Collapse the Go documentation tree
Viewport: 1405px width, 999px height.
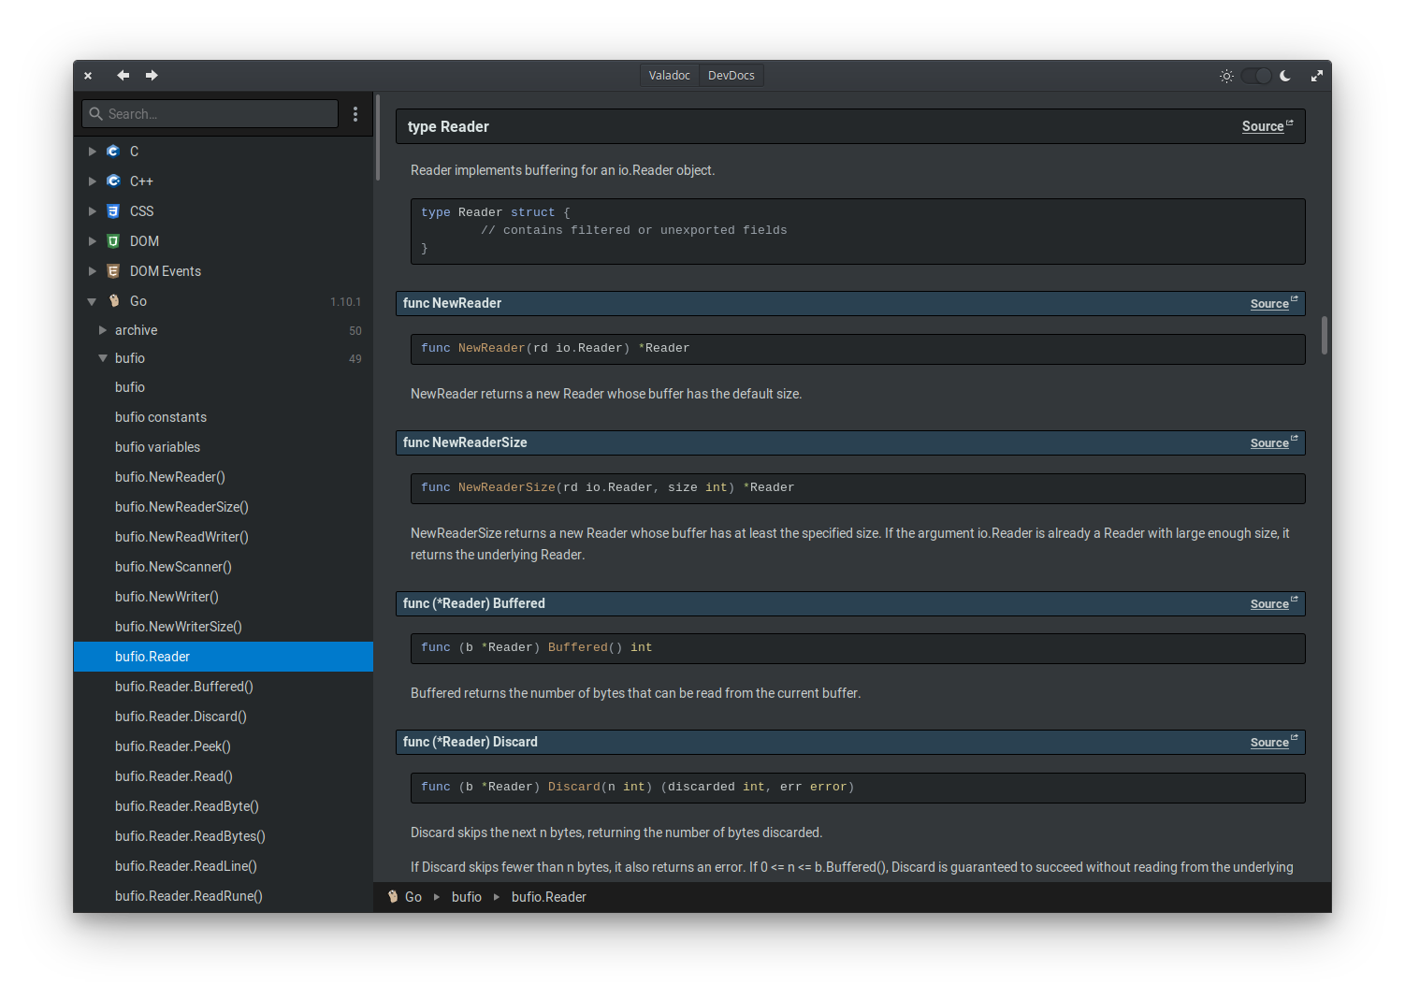tap(92, 301)
